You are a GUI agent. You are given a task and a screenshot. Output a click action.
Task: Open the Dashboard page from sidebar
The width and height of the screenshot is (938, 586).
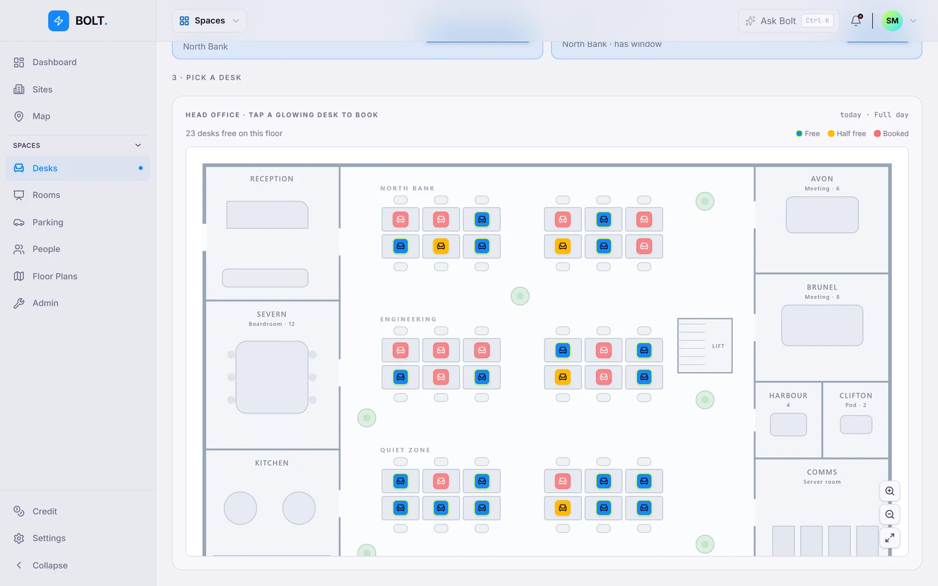78,62
